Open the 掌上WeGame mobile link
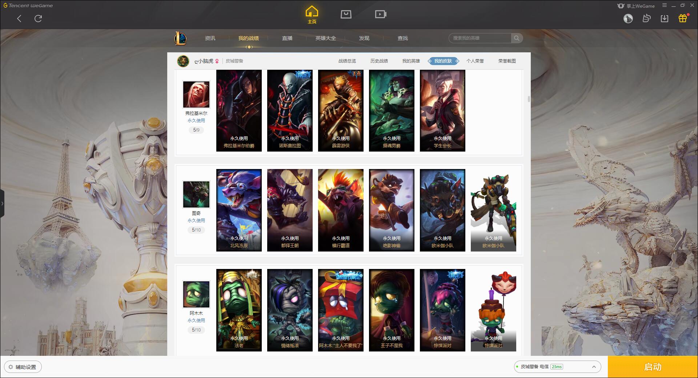698x378 pixels. (x=636, y=6)
